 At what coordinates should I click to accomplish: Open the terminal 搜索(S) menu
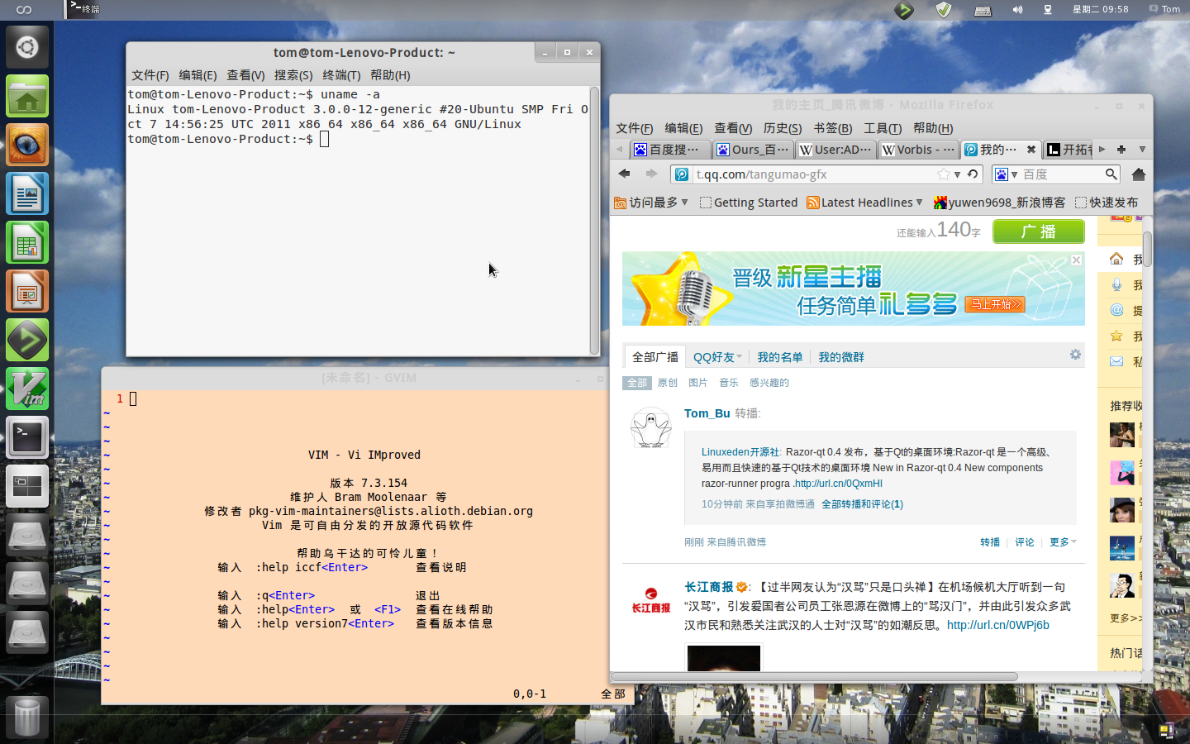point(293,75)
